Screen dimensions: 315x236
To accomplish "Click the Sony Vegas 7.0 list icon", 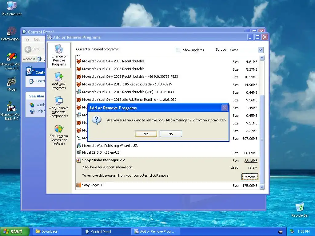I will coord(79,185).
